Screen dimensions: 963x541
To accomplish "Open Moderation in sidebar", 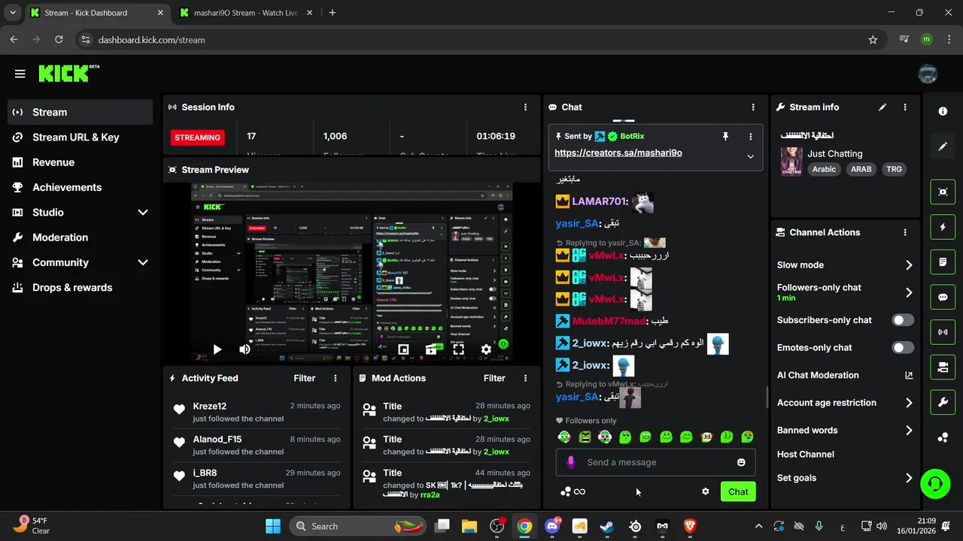I will 81,237.
